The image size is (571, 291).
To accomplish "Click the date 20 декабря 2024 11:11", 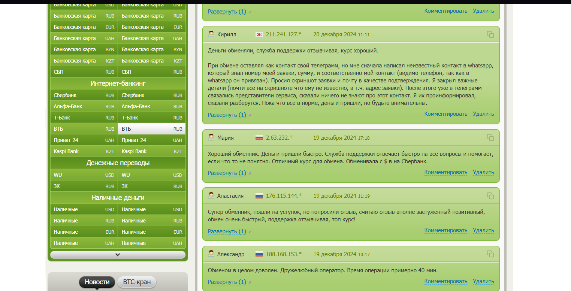I will (341, 34).
